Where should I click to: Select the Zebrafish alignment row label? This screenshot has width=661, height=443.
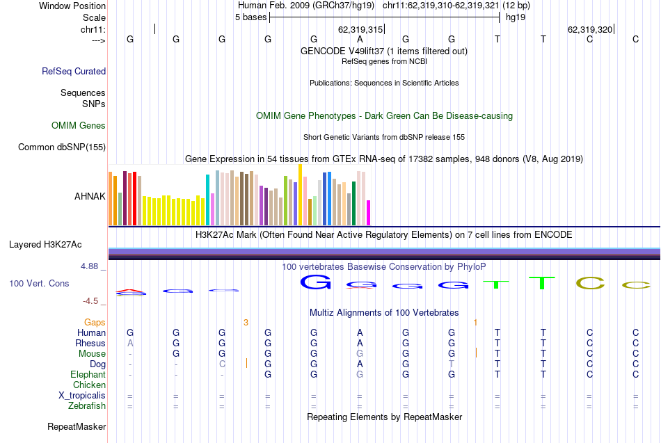(x=87, y=405)
